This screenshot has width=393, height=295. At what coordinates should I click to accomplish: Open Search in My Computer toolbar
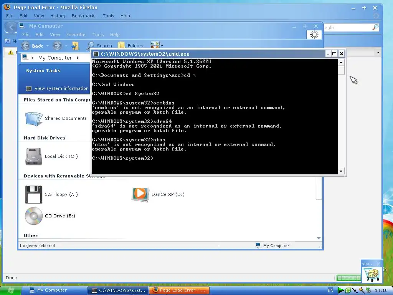[99, 46]
